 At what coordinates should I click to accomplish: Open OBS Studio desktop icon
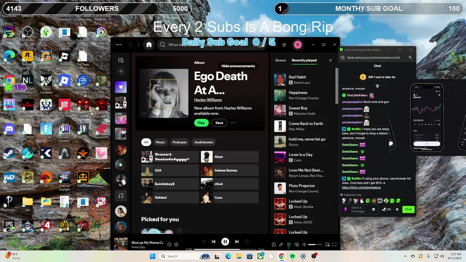tap(28, 34)
